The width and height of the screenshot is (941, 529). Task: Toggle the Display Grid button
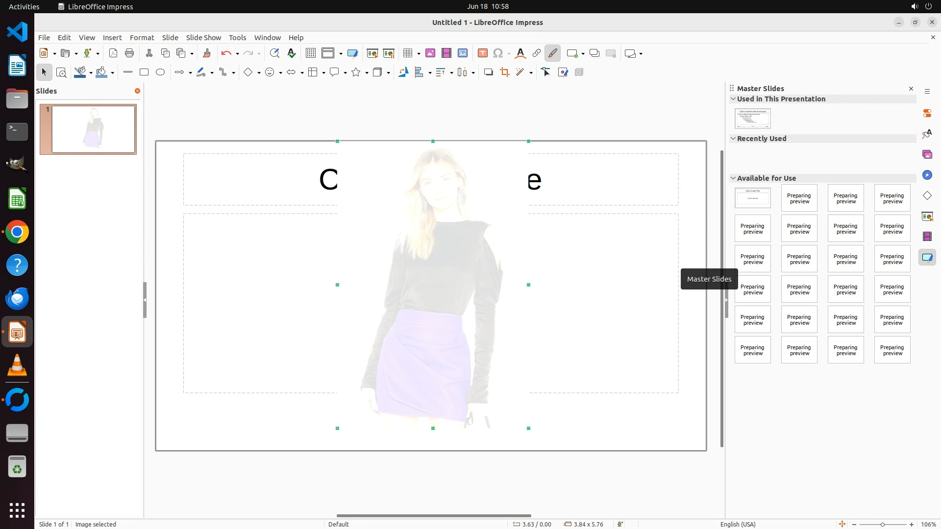(310, 53)
